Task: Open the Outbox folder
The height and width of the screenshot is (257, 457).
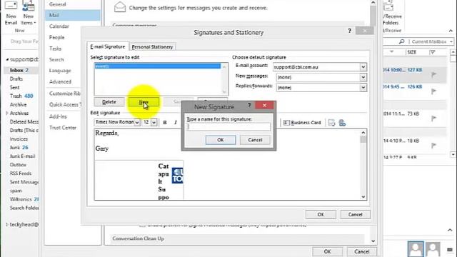Action: 18,165
